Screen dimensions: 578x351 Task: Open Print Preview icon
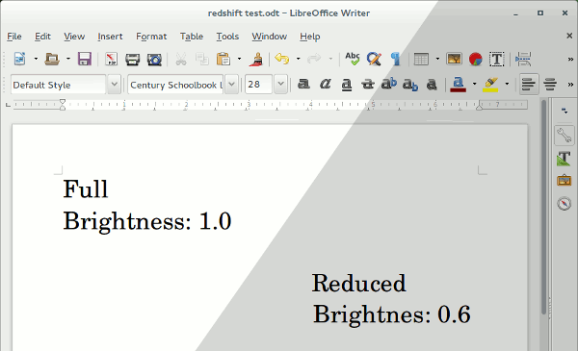point(154,60)
